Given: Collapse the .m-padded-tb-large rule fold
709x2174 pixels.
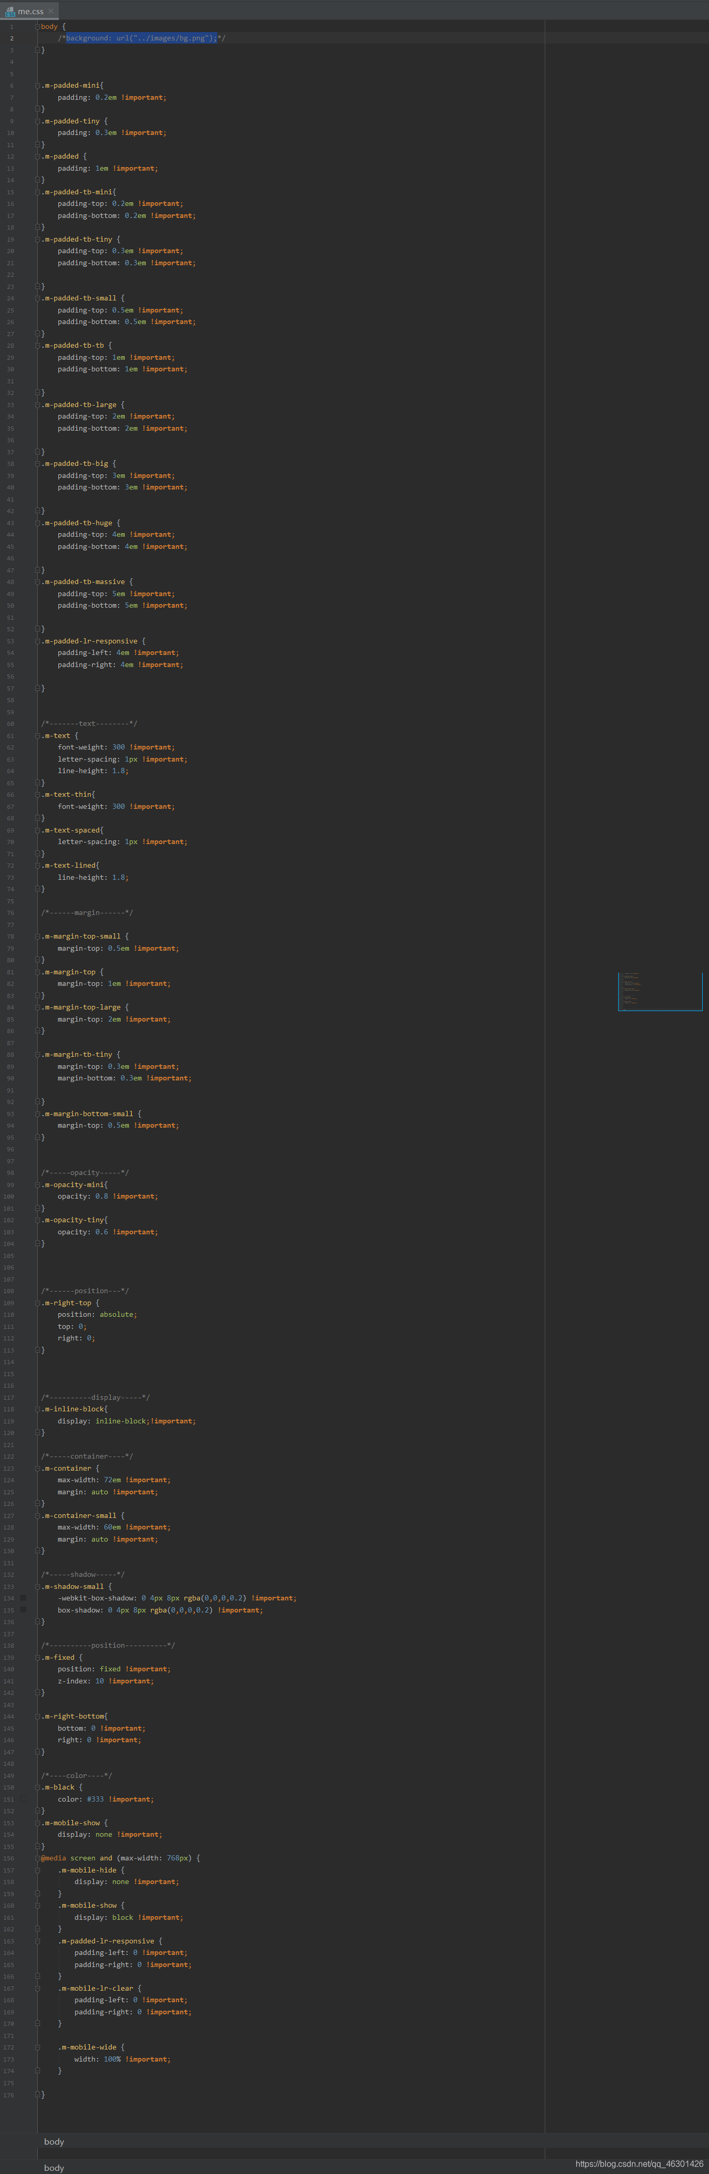Looking at the screenshot, I should point(38,404).
